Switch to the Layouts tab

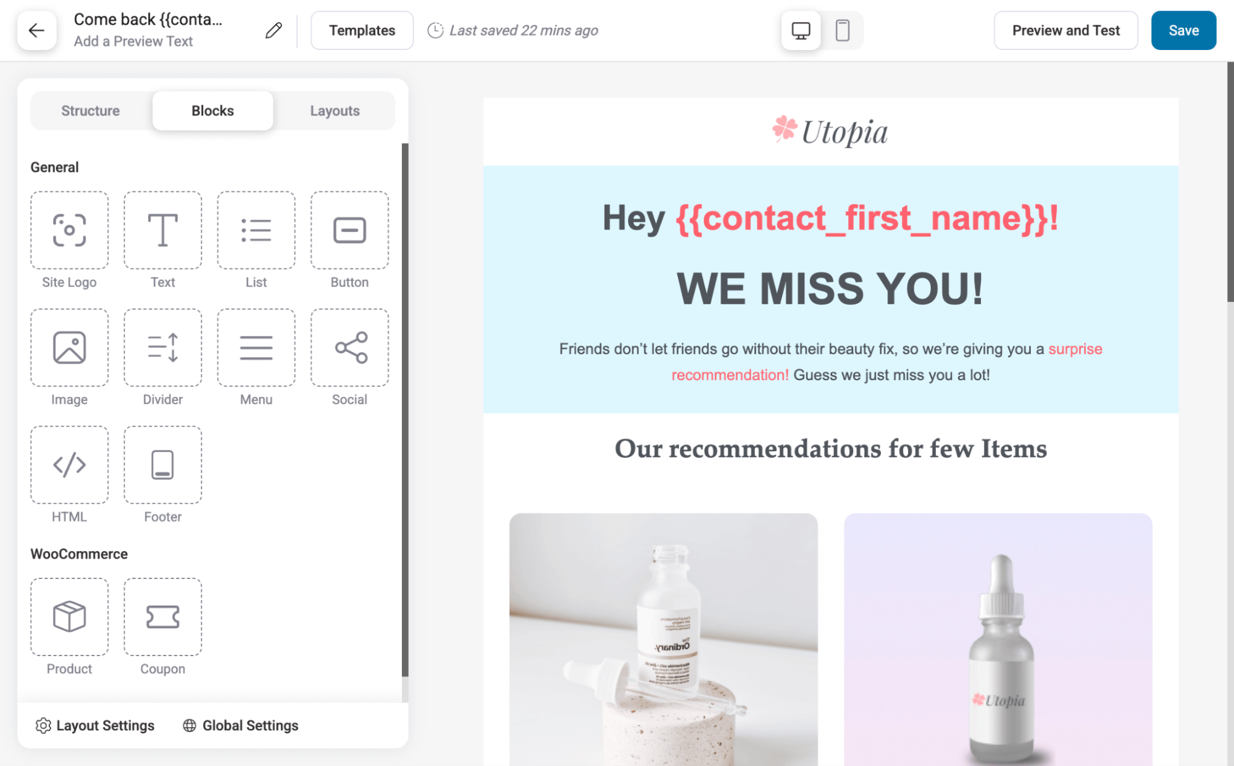click(335, 110)
